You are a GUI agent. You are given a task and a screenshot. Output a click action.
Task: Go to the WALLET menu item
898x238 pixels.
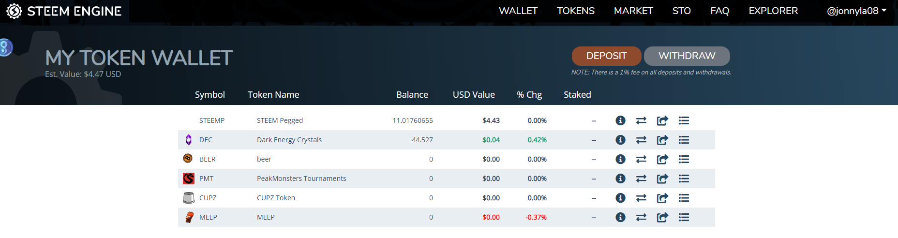[518, 11]
